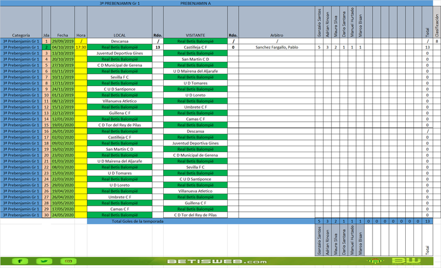The height and width of the screenshot is (268, 441).
Task: Click the 'Arbitro' column header
Action: click(277, 22)
